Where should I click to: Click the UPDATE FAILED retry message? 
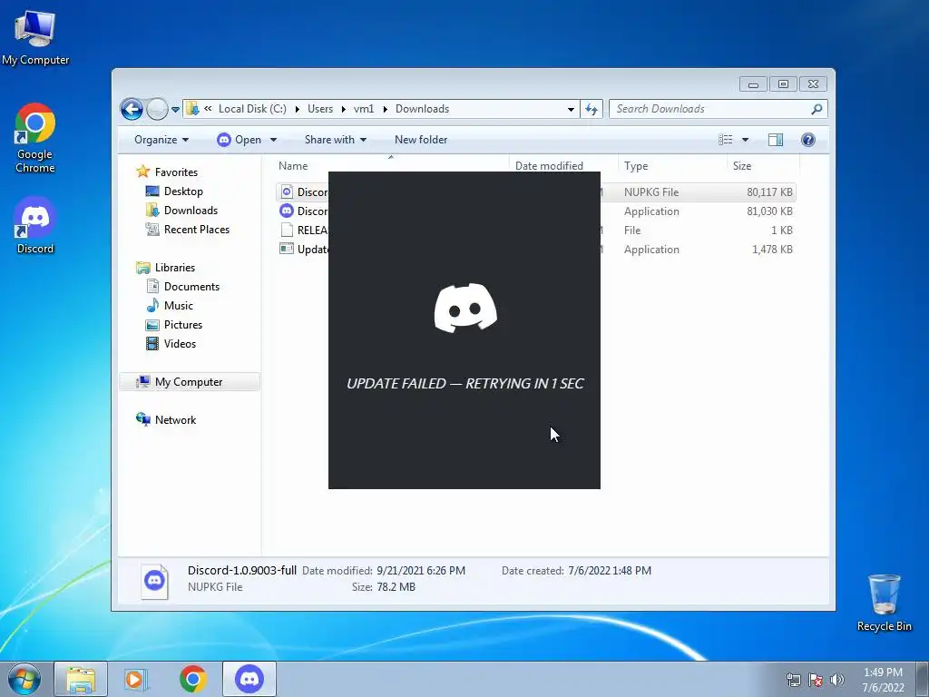[465, 384]
